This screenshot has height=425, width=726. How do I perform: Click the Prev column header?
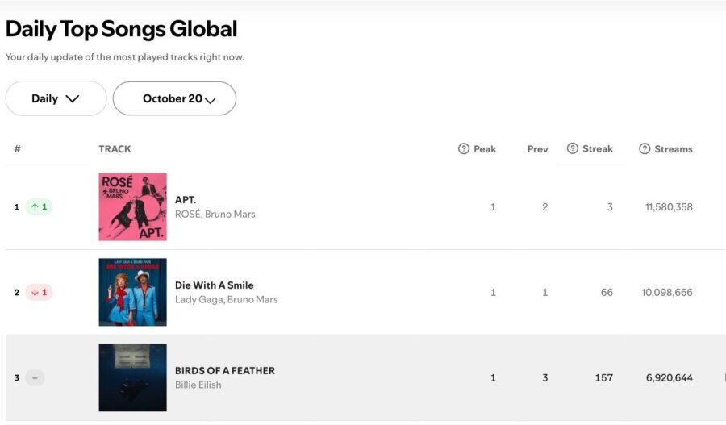[x=537, y=149]
